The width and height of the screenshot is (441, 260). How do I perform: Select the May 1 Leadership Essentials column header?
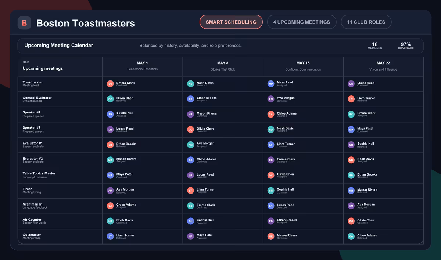pos(142,66)
